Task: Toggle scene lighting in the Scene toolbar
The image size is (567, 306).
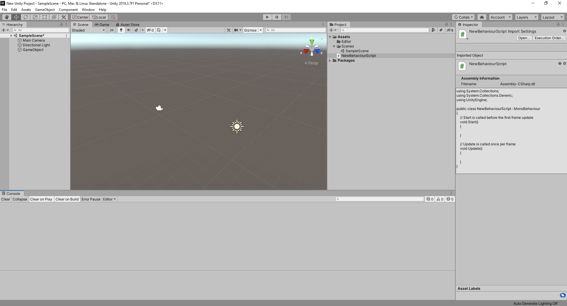Action: [121, 30]
